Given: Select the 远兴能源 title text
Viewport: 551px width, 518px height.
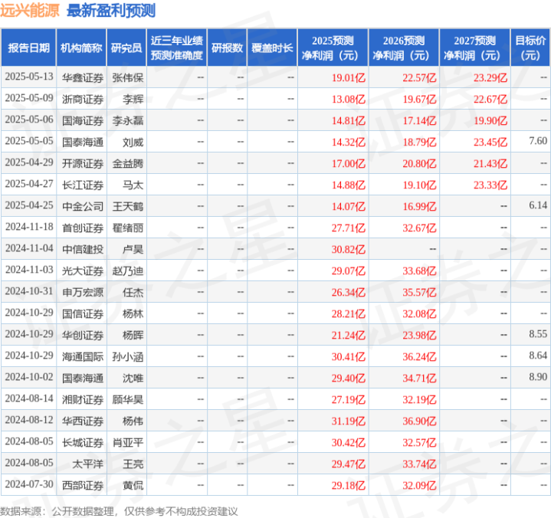Looking at the screenshot, I should 30,11.
